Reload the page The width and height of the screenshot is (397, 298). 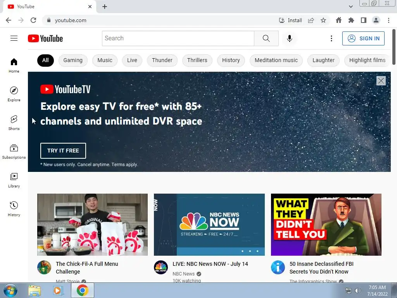33,20
